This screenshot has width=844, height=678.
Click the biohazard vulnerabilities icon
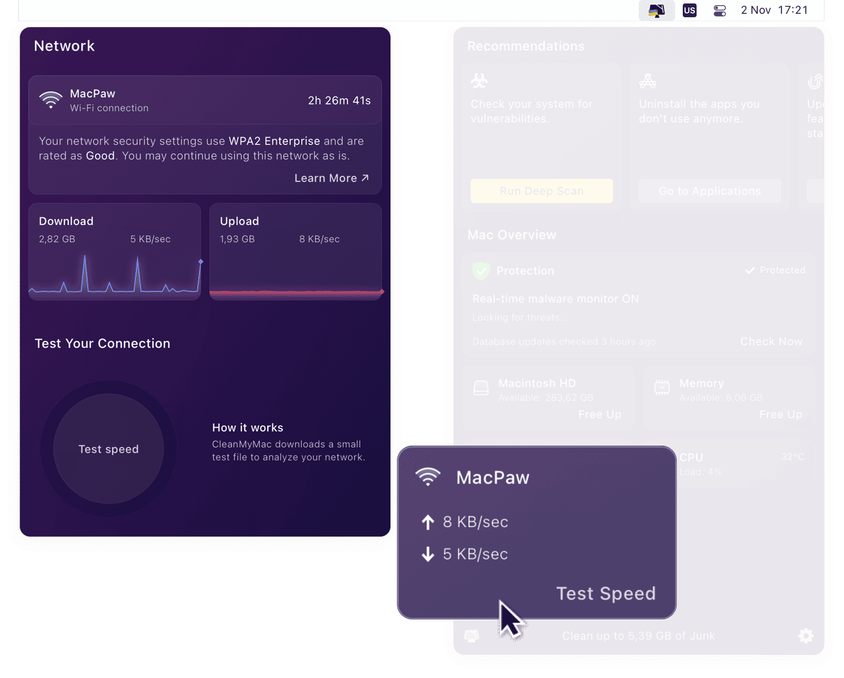479,81
